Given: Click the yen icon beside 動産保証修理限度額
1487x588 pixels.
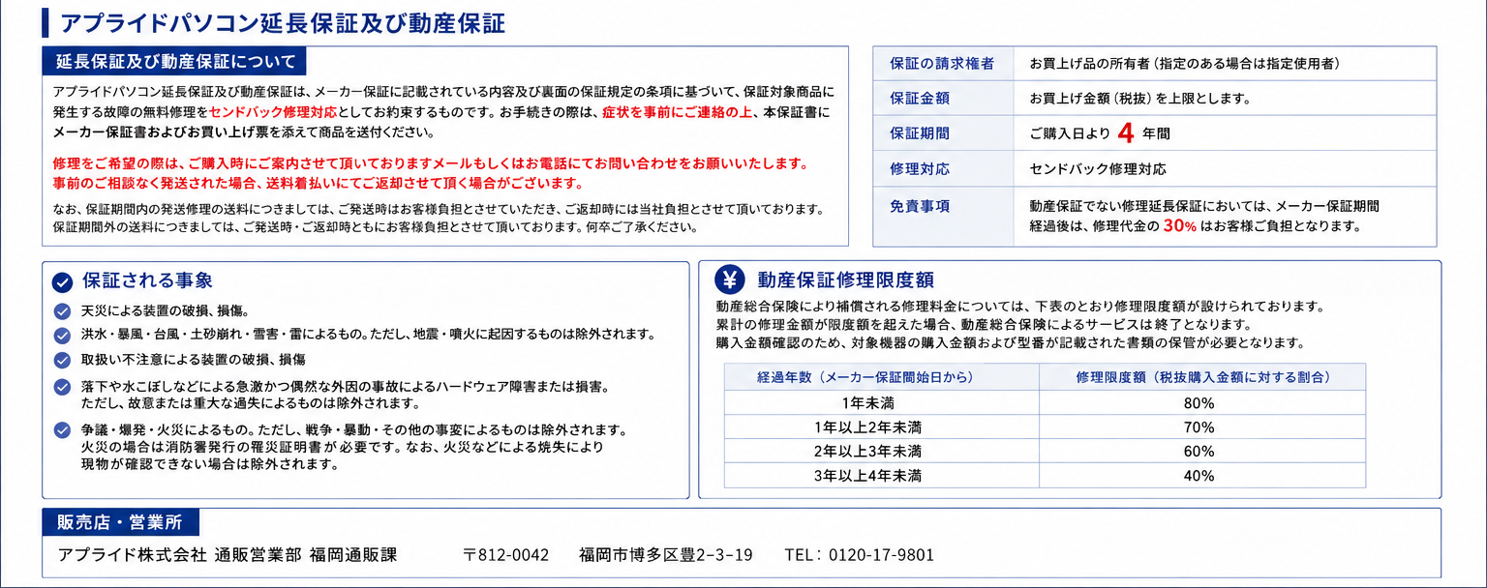Looking at the screenshot, I should pyautogui.click(x=730, y=280).
